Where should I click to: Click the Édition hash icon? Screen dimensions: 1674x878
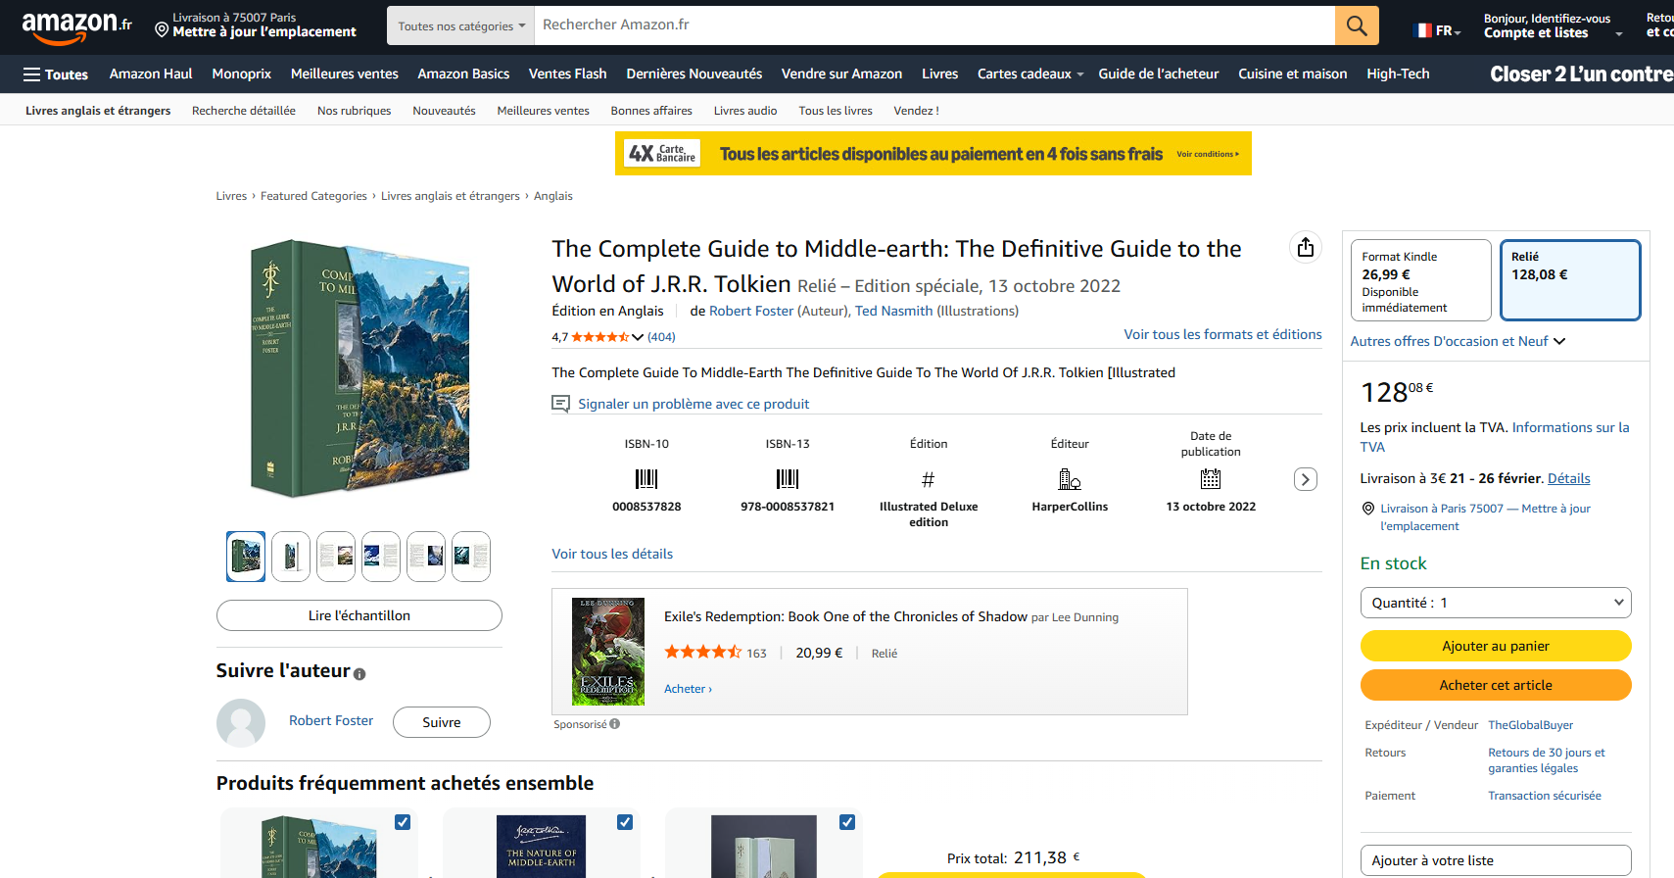pos(929,479)
